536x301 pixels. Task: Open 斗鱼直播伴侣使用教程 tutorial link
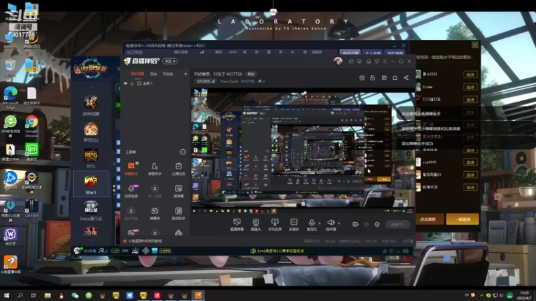coord(143,241)
